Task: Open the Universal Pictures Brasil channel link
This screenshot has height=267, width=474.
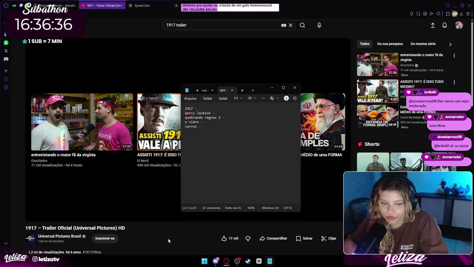Action: pyautogui.click(x=60, y=236)
